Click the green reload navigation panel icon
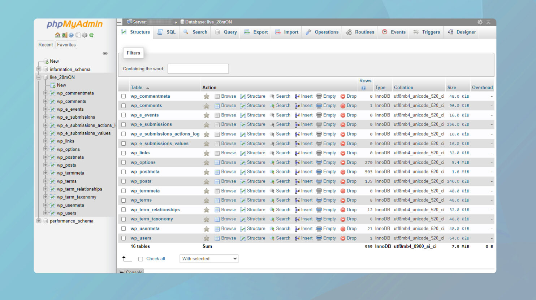Screen dimensions: 536x300 (x=91, y=35)
